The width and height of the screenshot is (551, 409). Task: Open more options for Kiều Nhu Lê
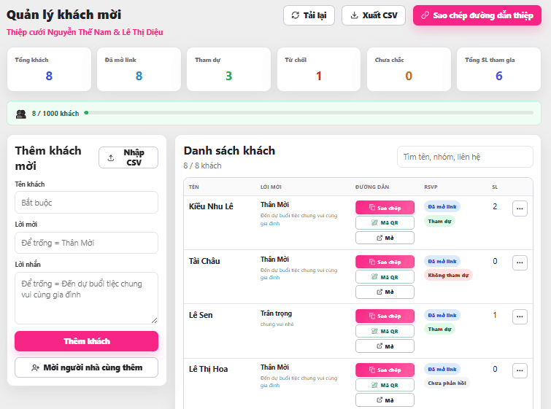tap(520, 209)
